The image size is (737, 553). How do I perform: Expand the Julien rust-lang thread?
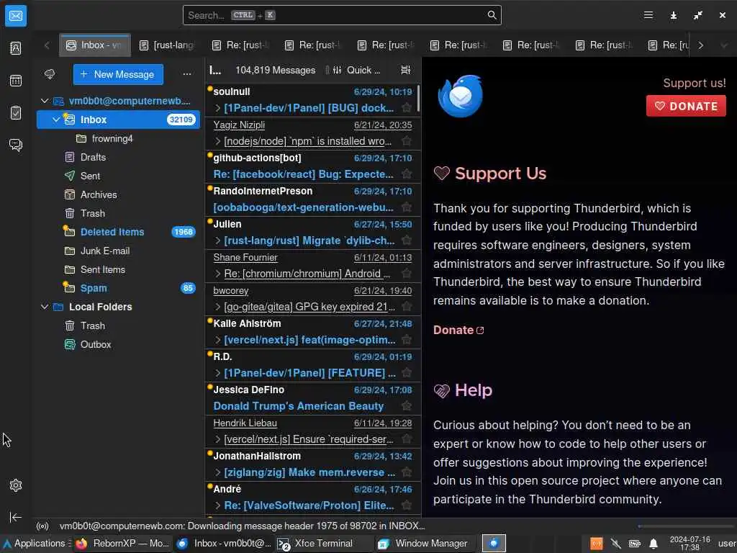[x=217, y=240]
